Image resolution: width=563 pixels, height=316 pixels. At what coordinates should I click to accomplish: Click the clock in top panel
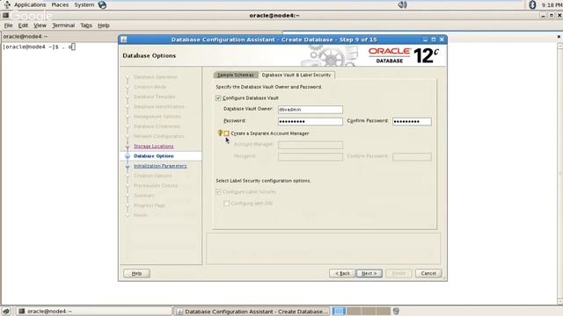coord(552,5)
